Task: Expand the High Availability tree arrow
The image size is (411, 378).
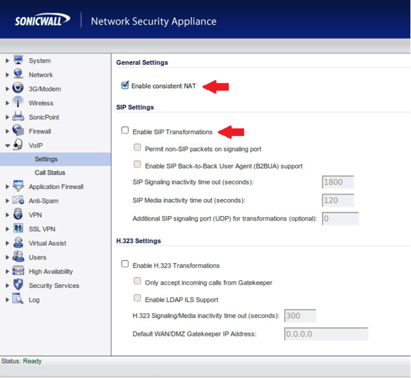Action: tap(7, 272)
